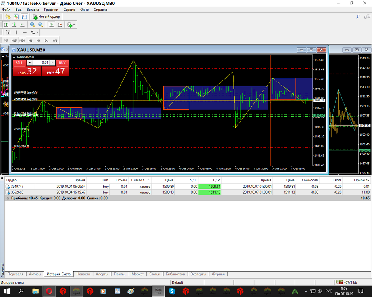Toggle chart shift button
372x297 pixels.
coord(59,25)
